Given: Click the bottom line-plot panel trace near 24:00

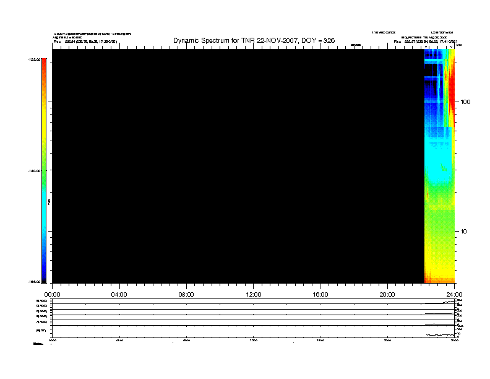Looking at the screenshot, I should (440, 335).
